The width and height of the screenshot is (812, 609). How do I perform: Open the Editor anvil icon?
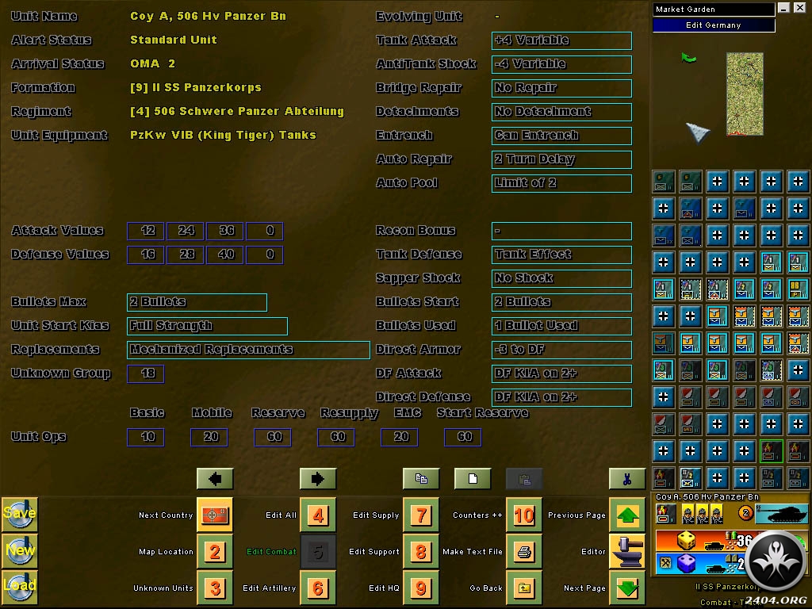[x=626, y=552]
